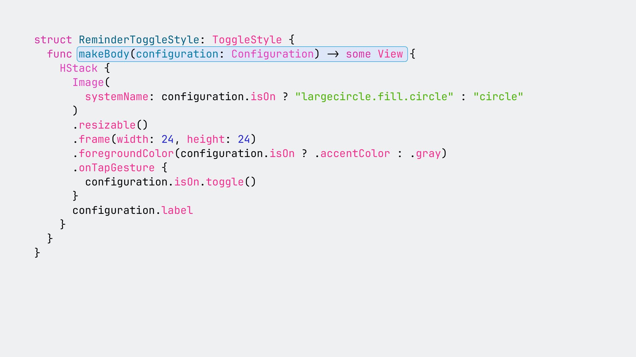Click the .accentColor value
The height and width of the screenshot is (357, 636).
coord(352,153)
